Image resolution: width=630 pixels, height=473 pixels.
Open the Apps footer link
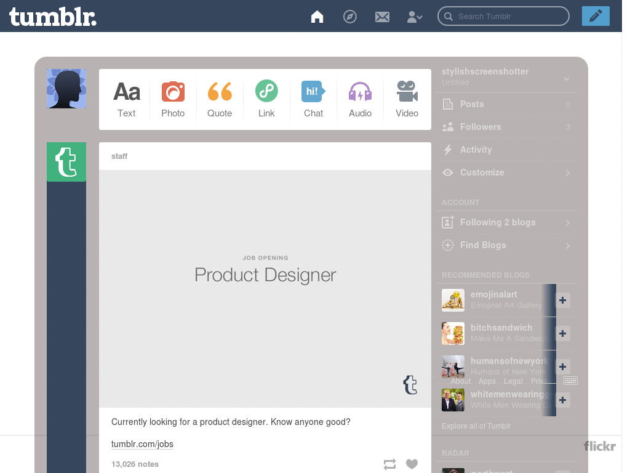tap(487, 381)
